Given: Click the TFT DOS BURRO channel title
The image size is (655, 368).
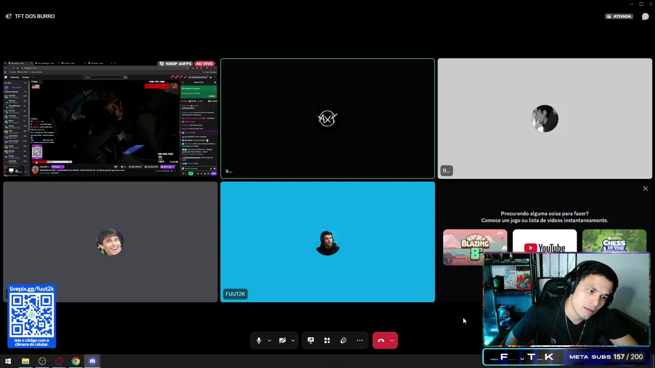Looking at the screenshot, I should 35,16.
